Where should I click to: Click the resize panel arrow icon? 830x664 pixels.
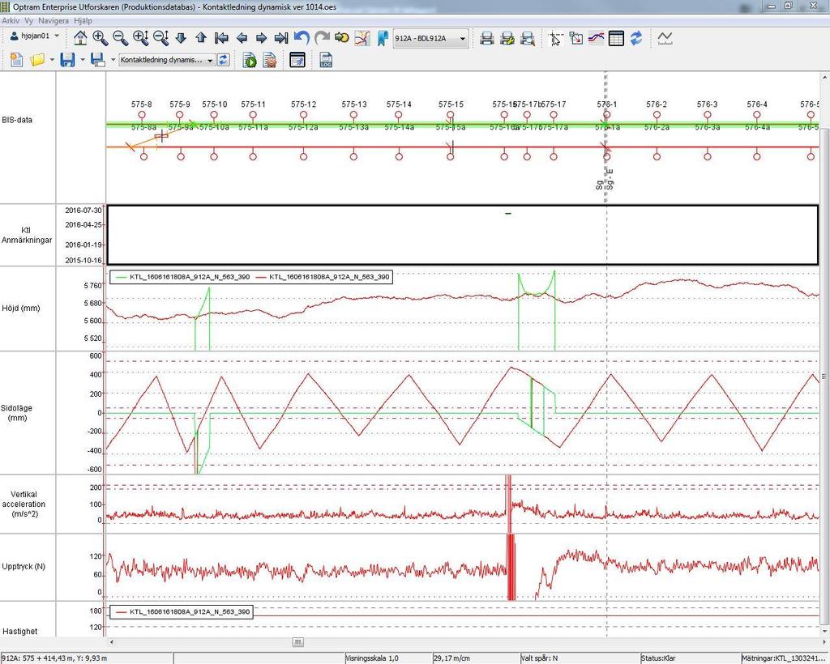[576, 38]
